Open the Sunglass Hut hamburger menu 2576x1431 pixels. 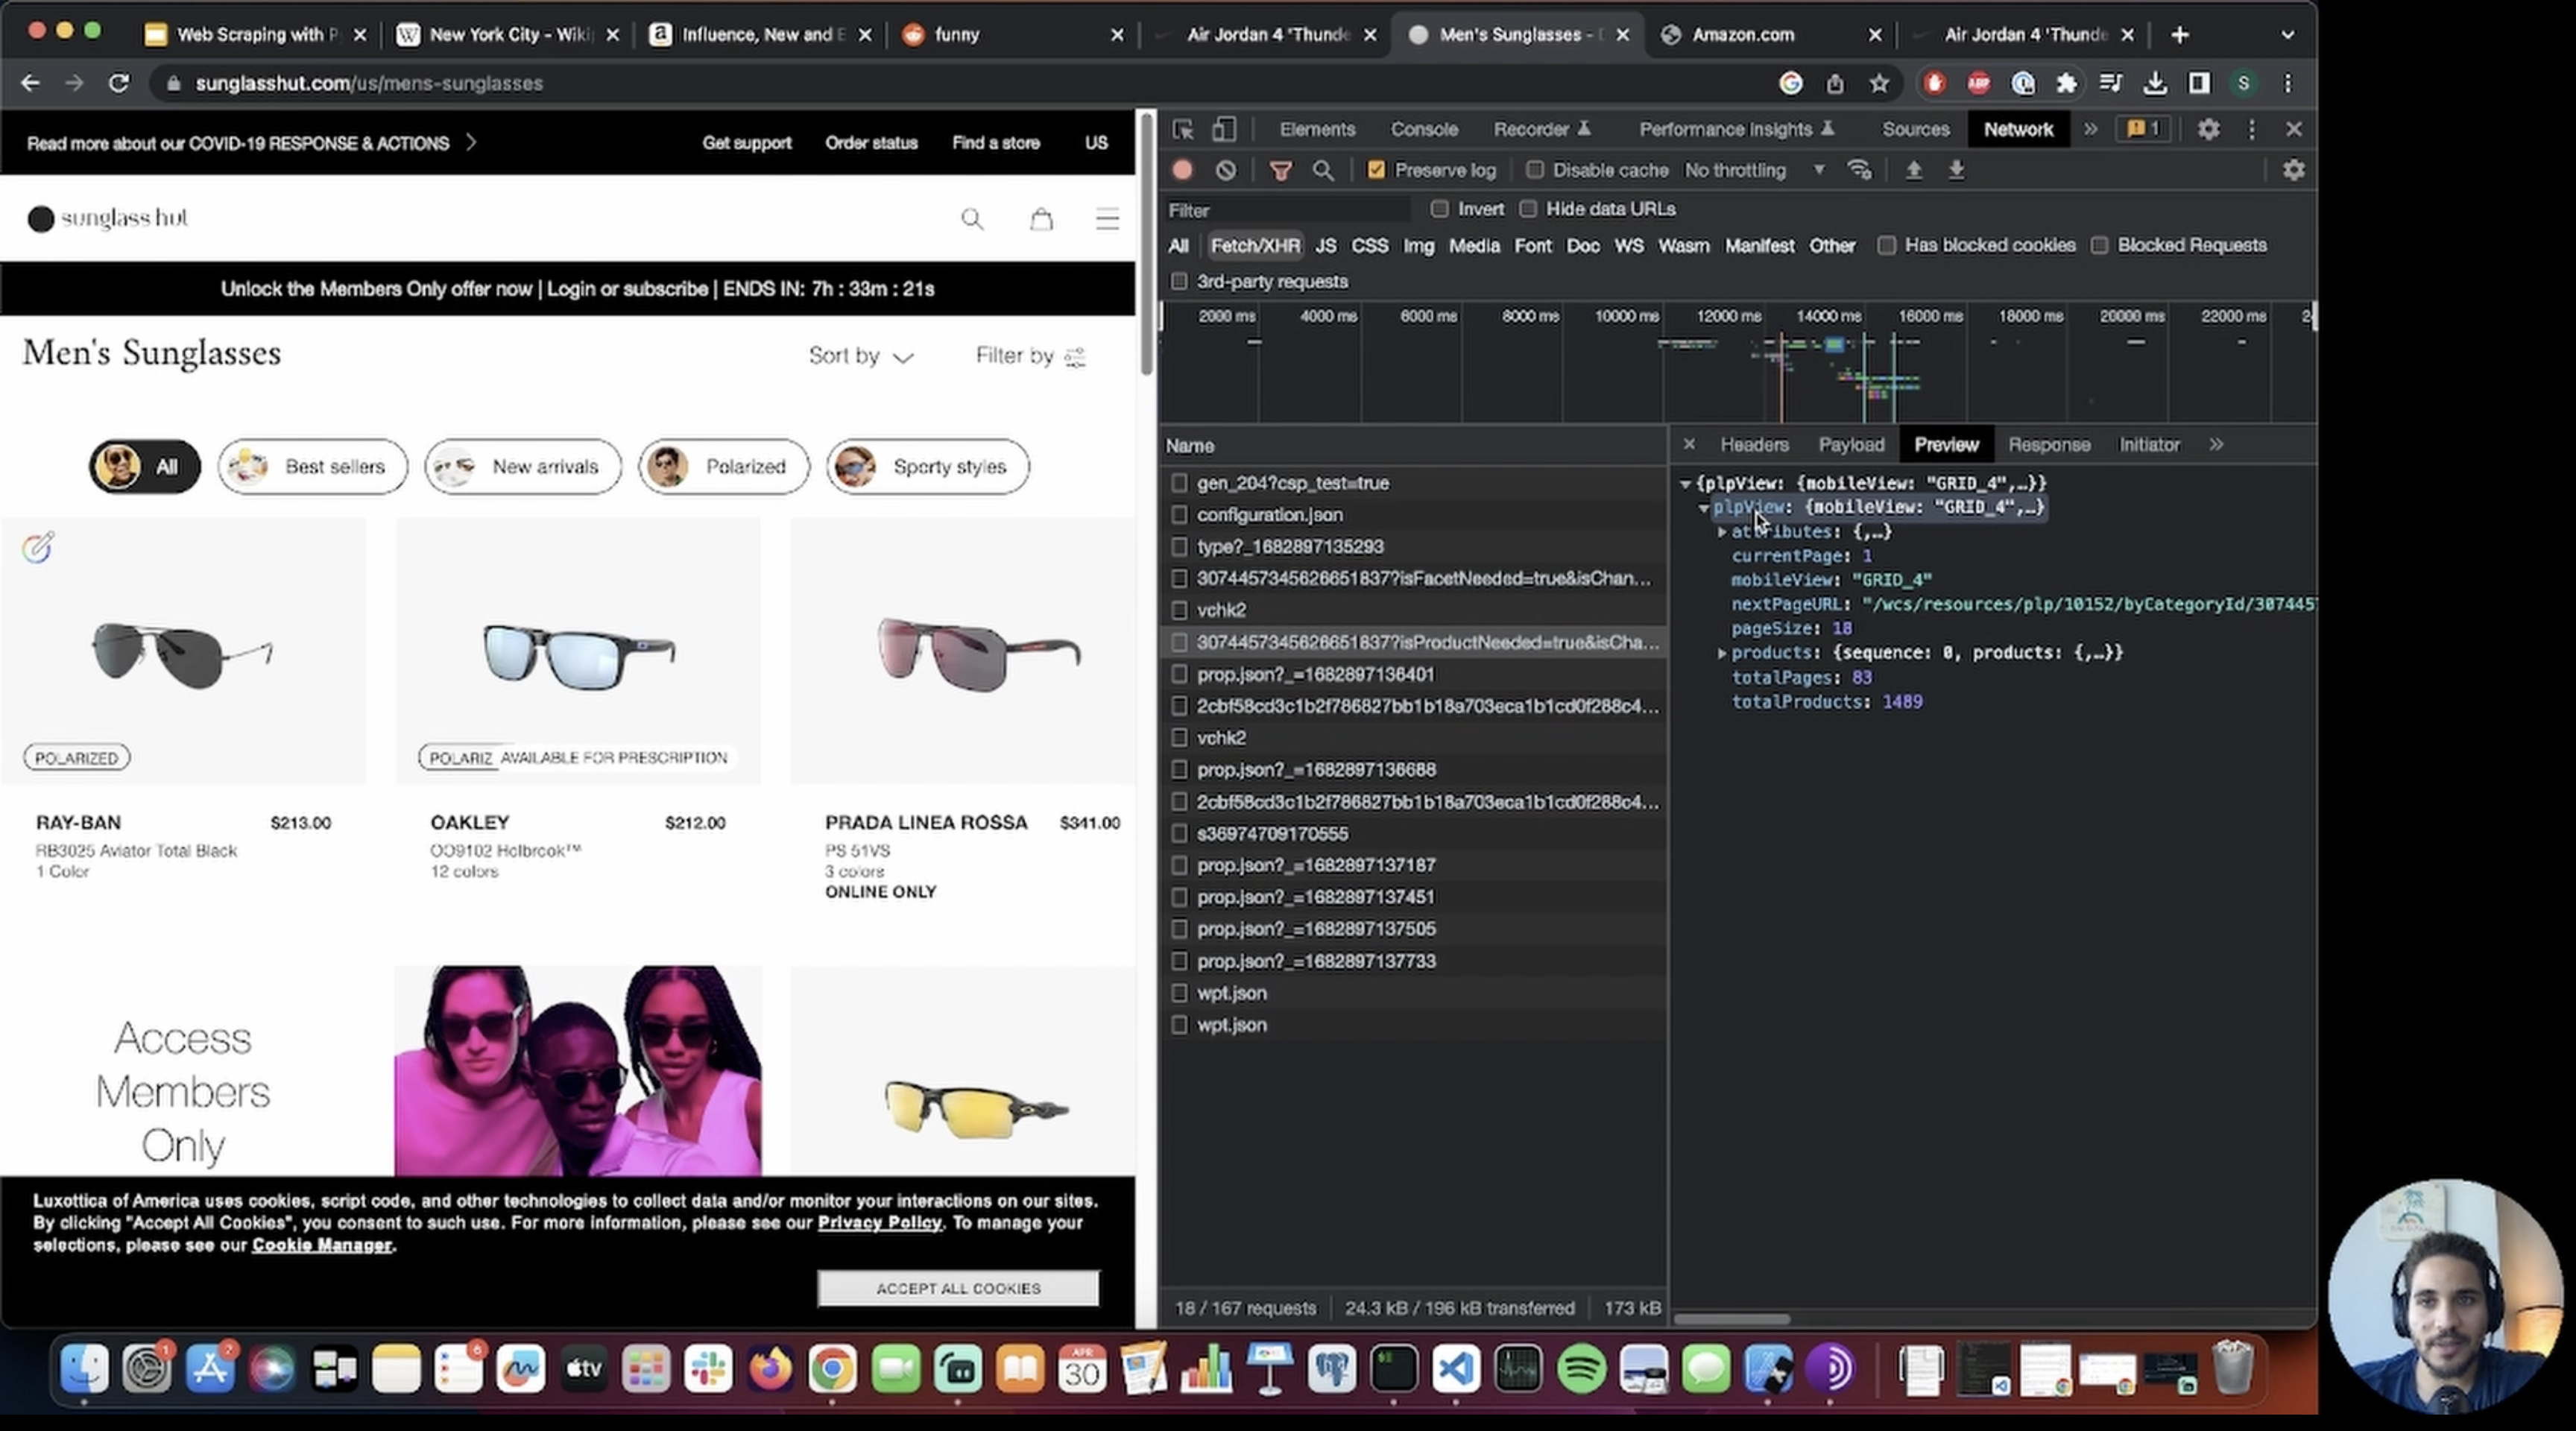(x=1107, y=219)
